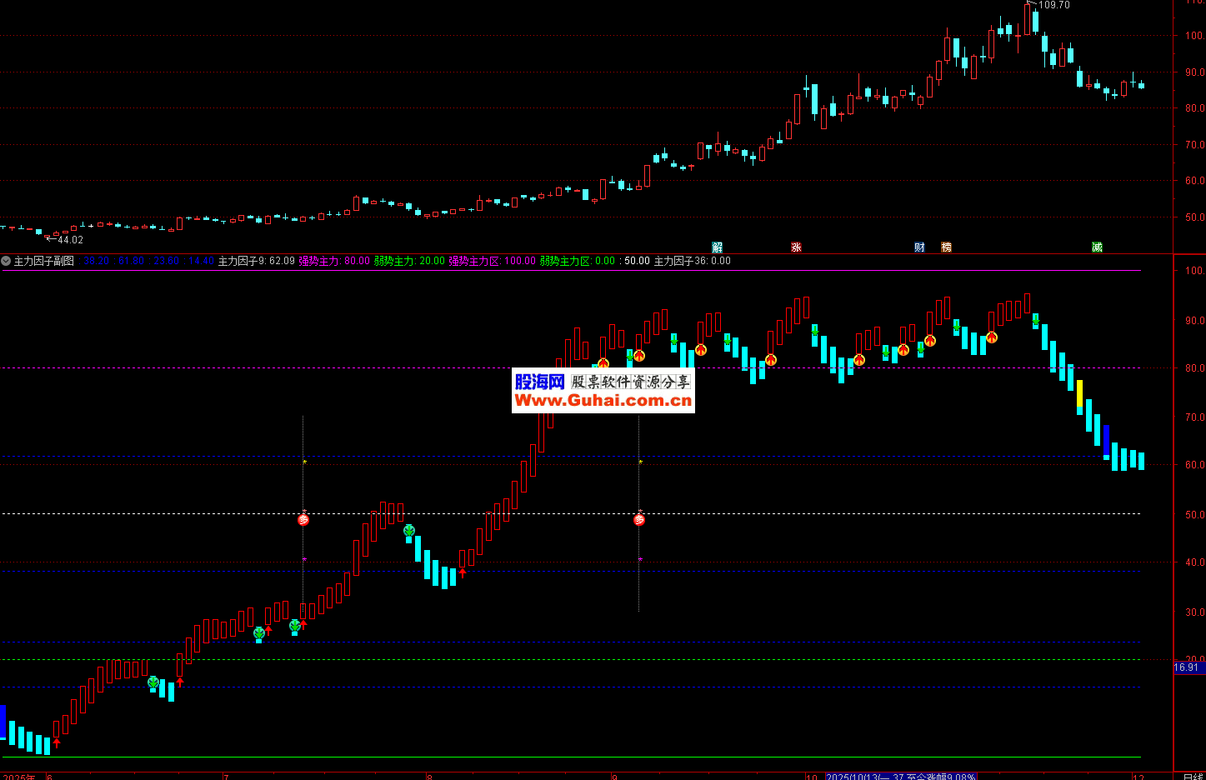The height and width of the screenshot is (780, 1206).
Task: Click the red 涨 event marker
Action: (x=796, y=247)
